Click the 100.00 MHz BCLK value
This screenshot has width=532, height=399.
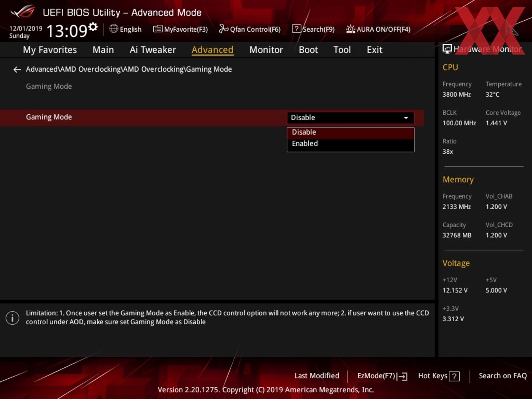(459, 123)
